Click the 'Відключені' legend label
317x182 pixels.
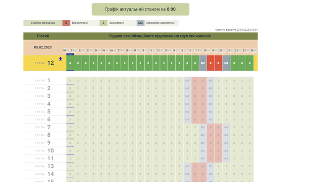coord(80,23)
